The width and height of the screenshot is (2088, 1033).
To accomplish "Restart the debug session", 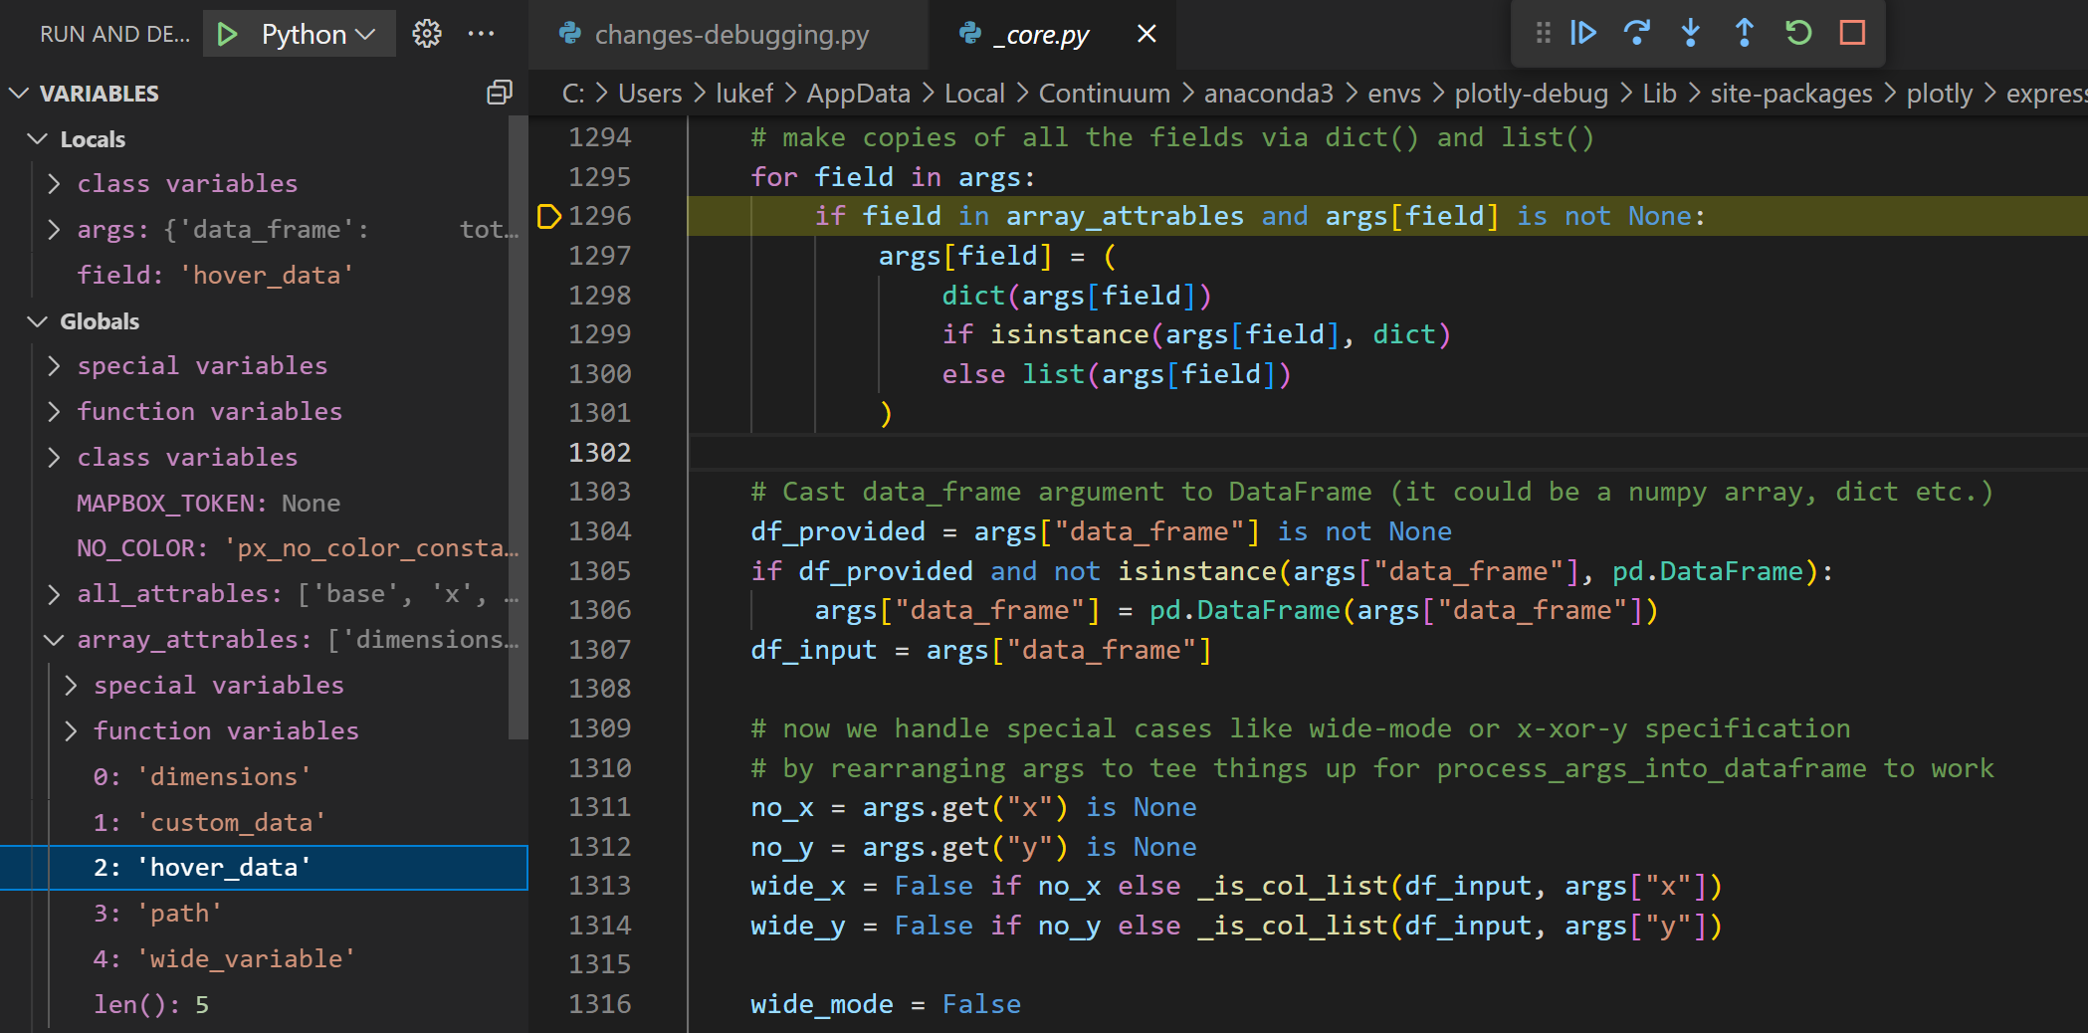I will [1798, 33].
